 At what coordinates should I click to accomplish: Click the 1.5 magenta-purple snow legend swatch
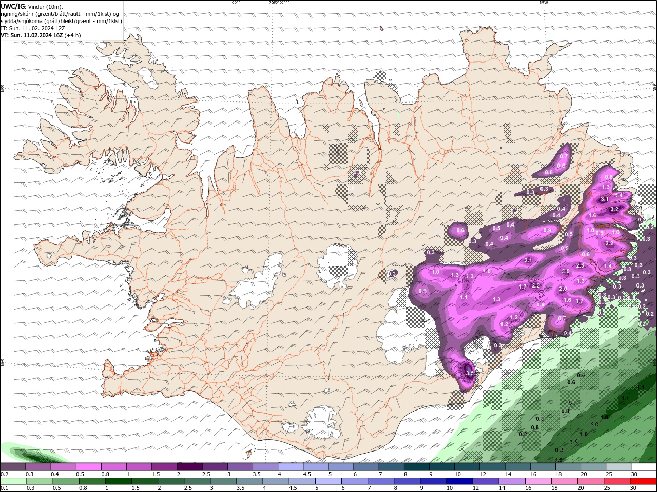[x=164, y=467]
